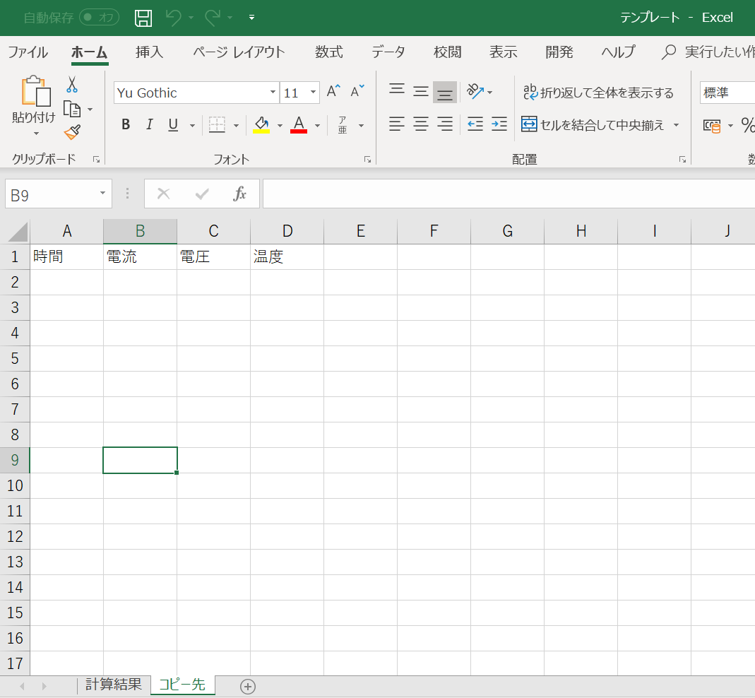Click the formula bar input field
Screen dimensions: 755x698
click(x=509, y=194)
